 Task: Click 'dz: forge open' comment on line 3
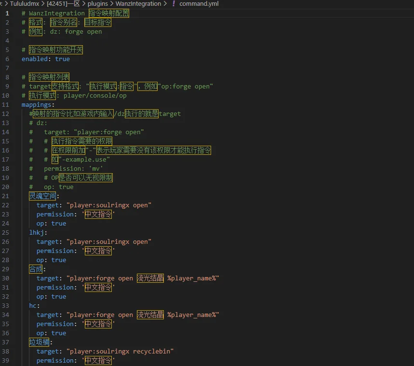click(x=76, y=32)
